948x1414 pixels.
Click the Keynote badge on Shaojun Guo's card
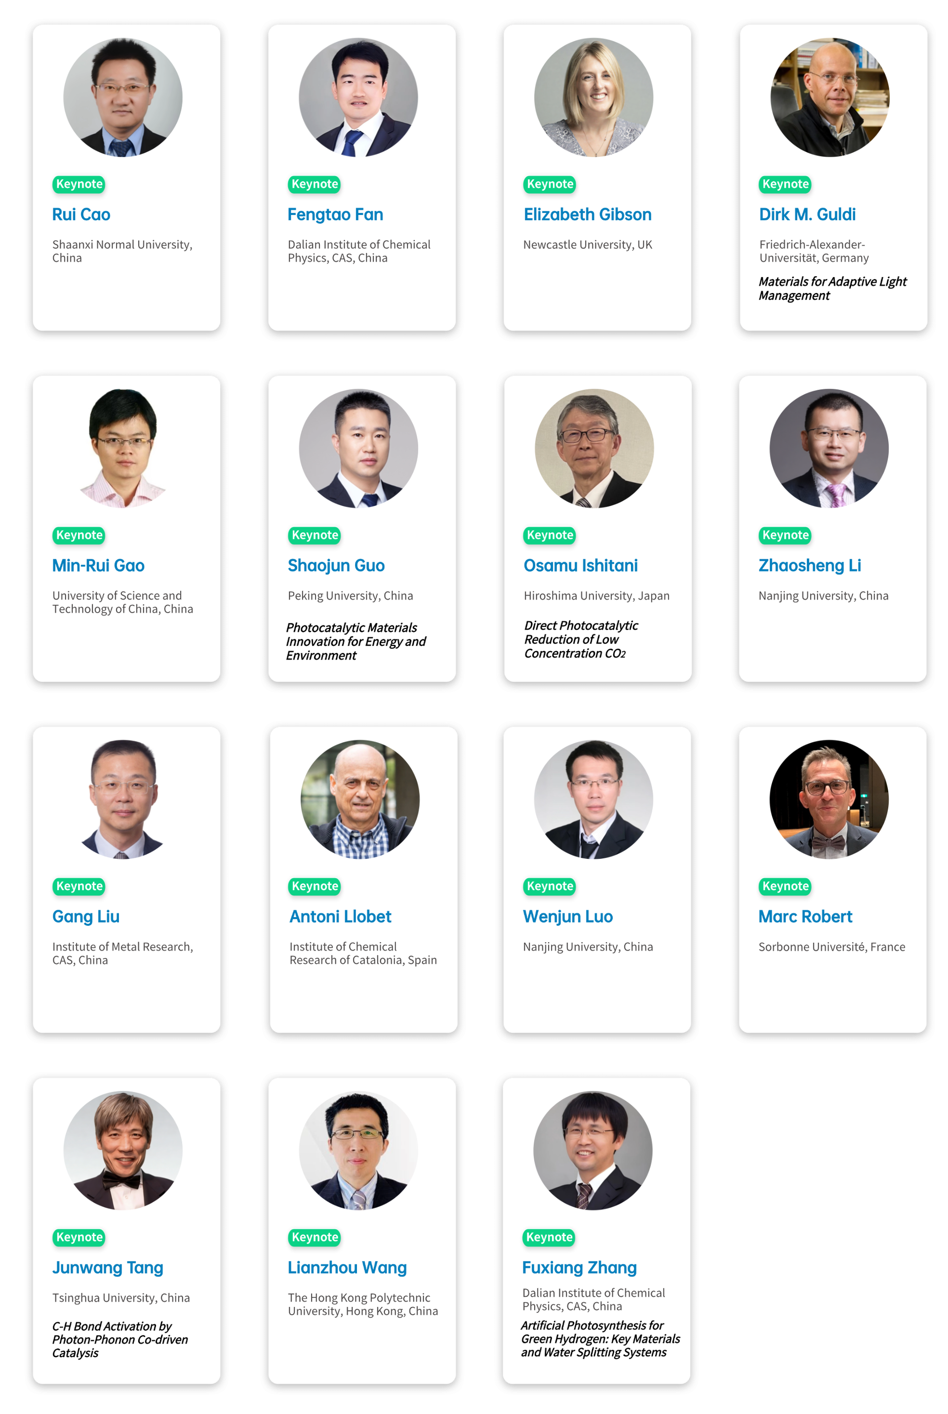click(315, 535)
